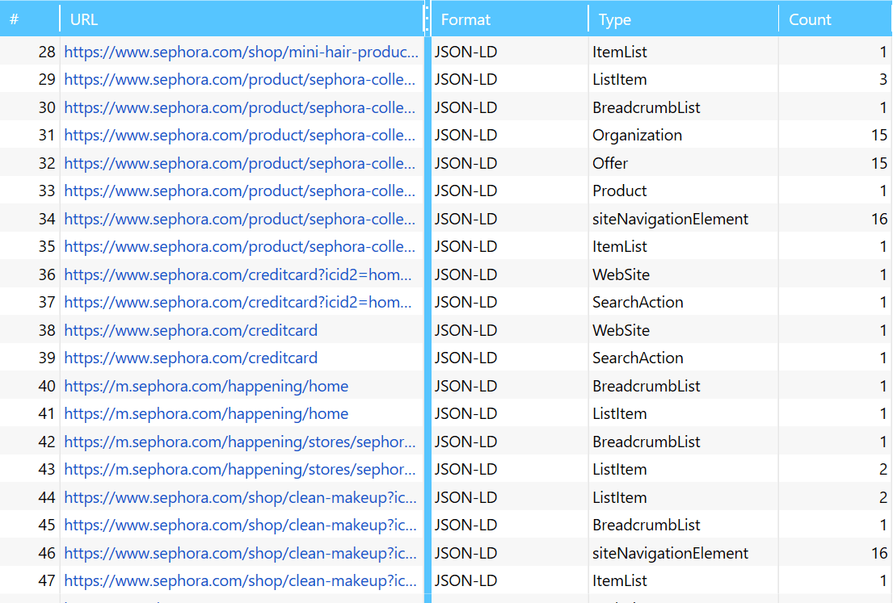This screenshot has width=893, height=603.
Task: Select the ItemList type cell in row 47
Action: pos(684,581)
